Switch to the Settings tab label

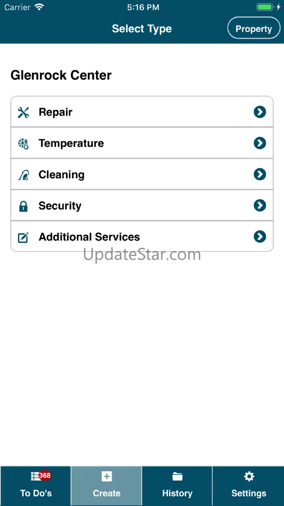click(249, 493)
